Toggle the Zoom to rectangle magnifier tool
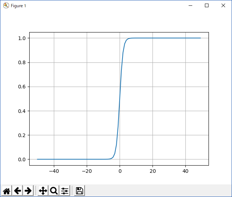232x197 pixels. point(54,191)
